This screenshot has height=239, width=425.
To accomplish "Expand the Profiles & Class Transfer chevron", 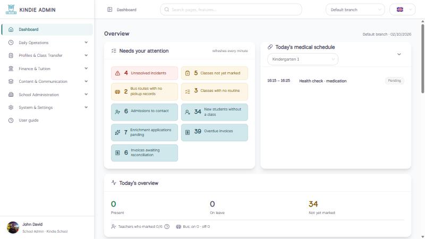I will point(86,55).
